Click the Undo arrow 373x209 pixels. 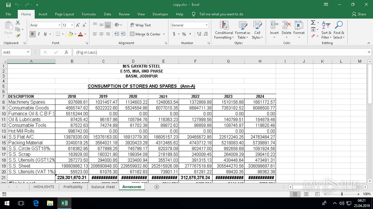[17, 5]
